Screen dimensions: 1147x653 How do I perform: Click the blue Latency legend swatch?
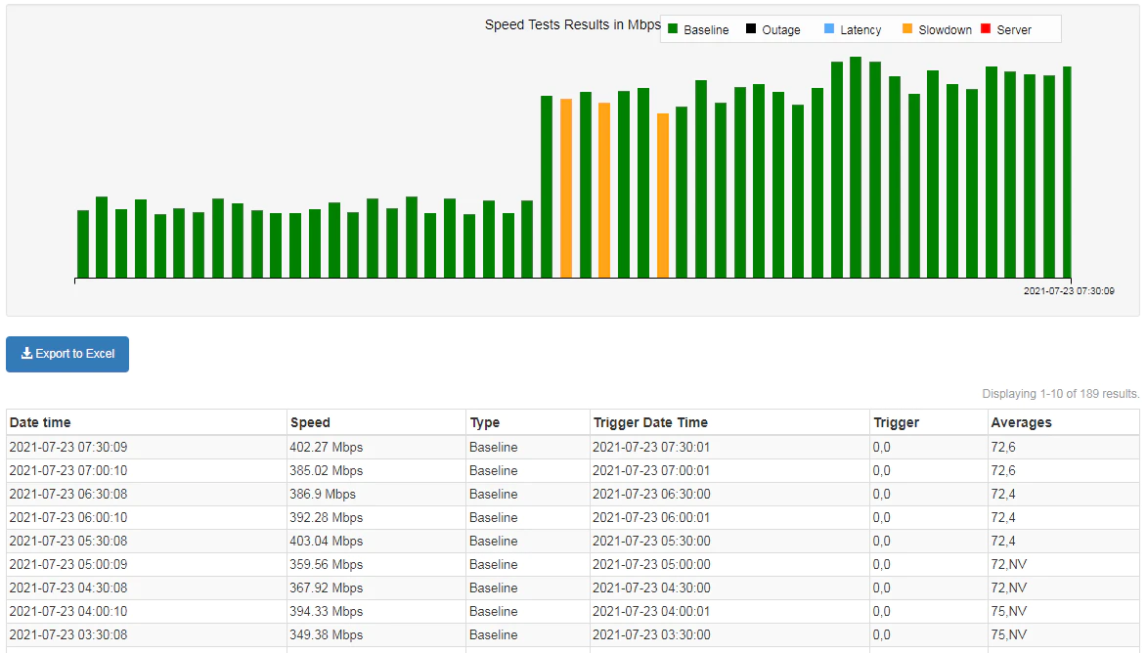pyautogui.click(x=829, y=29)
